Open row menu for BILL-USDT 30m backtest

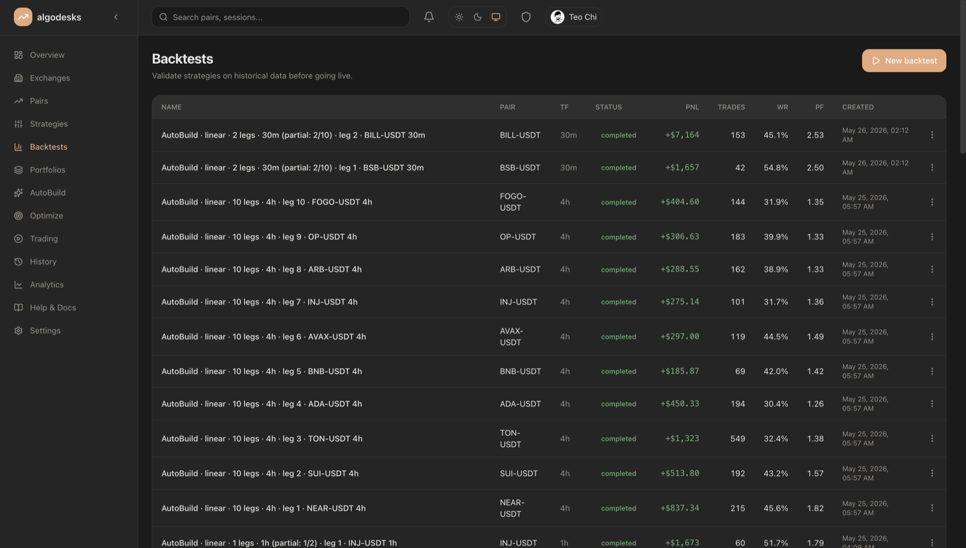(x=932, y=135)
